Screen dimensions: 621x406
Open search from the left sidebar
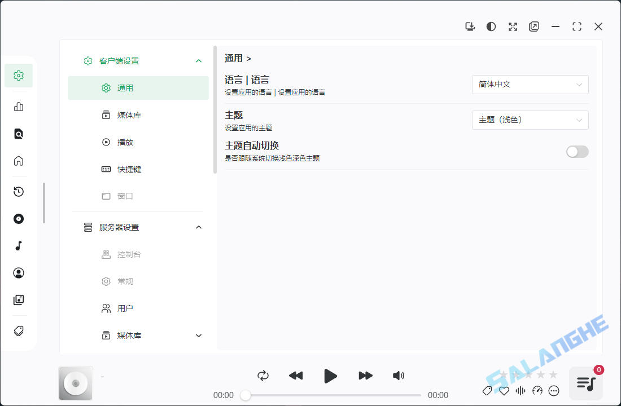pyautogui.click(x=19, y=133)
